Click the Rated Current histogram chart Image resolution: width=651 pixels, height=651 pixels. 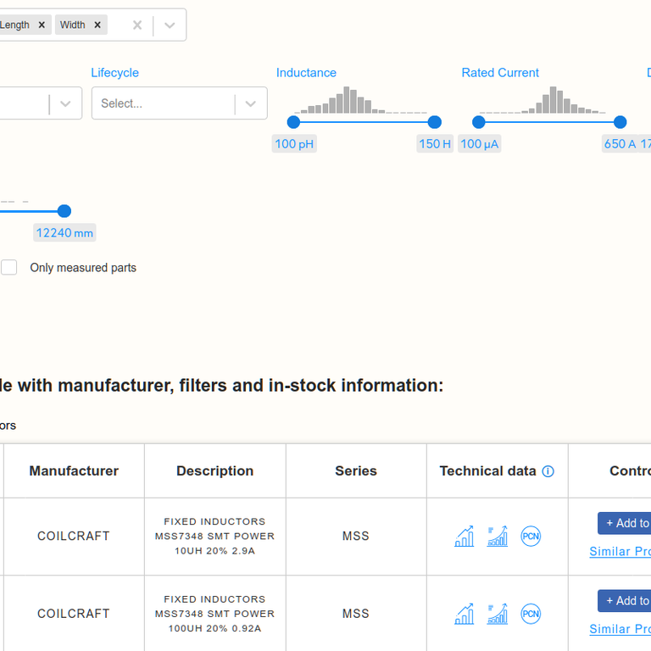pyautogui.click(x=542, y=100)
